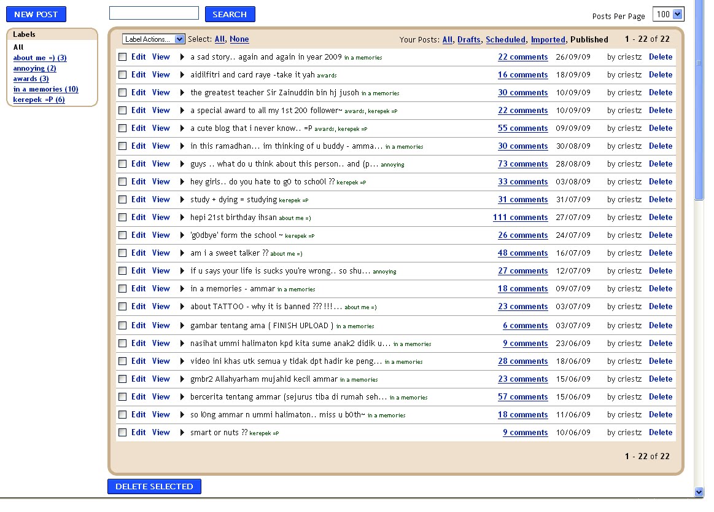Mark the 'smart or nuts ??' post checkbox
714x512 pixels.
click(x=123, y=432)
